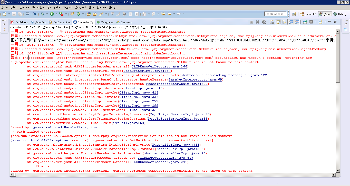The image size is (350, 186).
Task: Expand the Debug configurations dropdown arrow
Action: click(x=46, y=14)
